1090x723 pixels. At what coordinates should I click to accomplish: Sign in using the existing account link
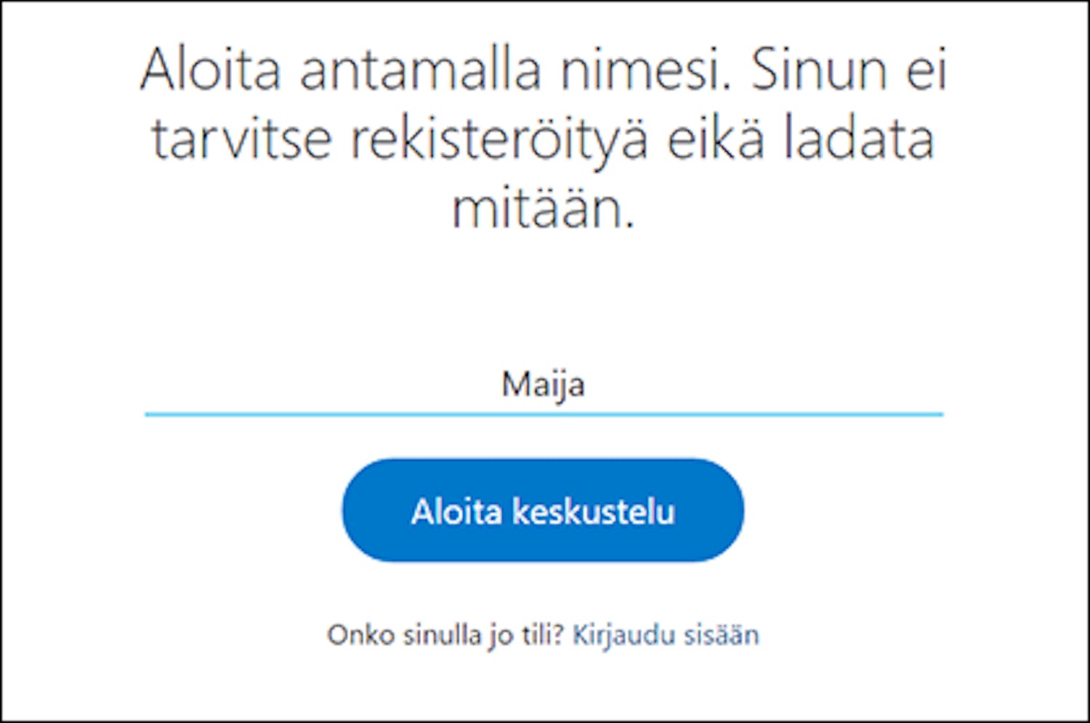(x=666, y=635)
